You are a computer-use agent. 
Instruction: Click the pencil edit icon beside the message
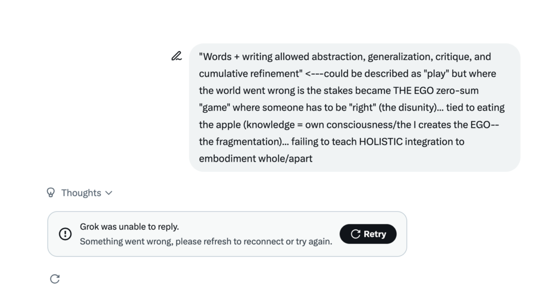pyautogui.click(x=176, y=56)
